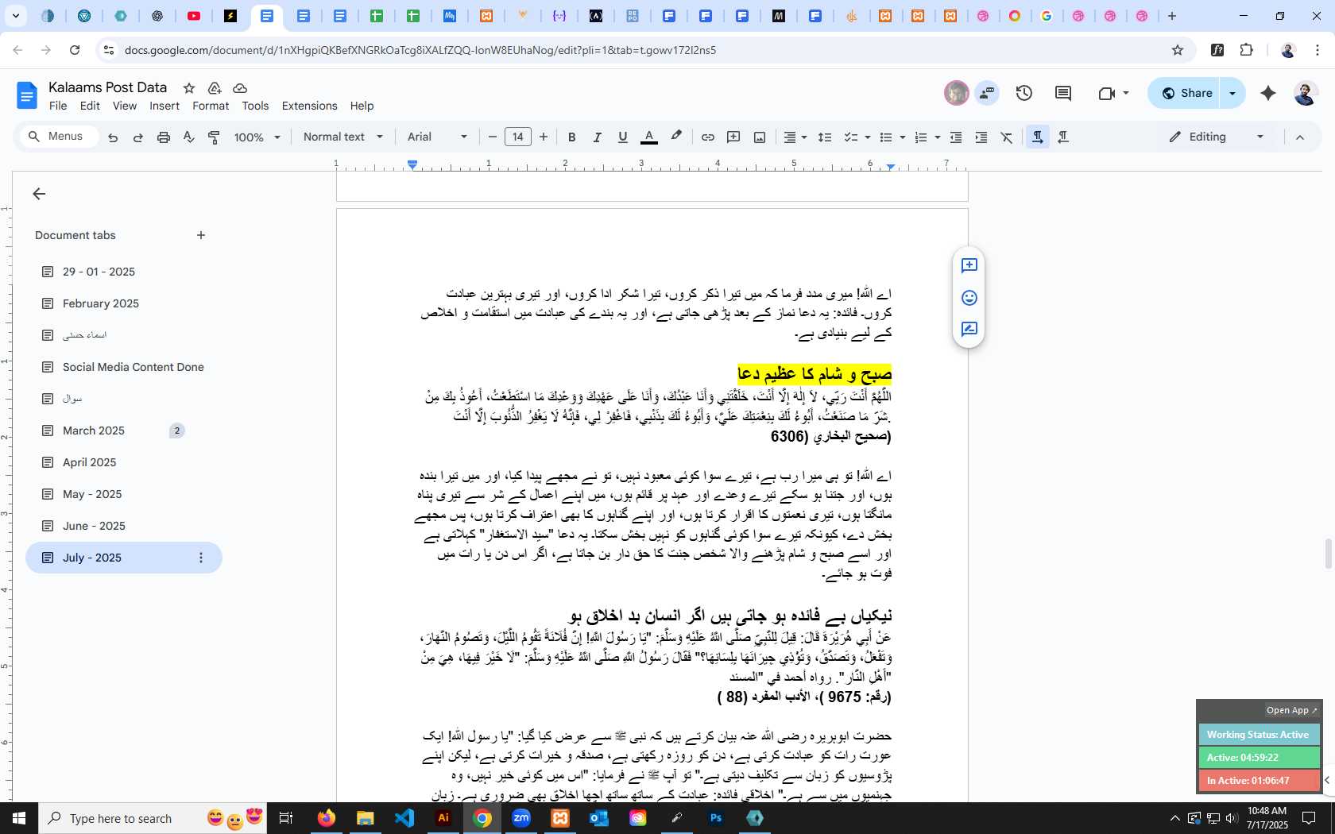Select the Paint format tool
Image resolution: width=1335 pixels, height=834 pixels.
coord(214,137)
